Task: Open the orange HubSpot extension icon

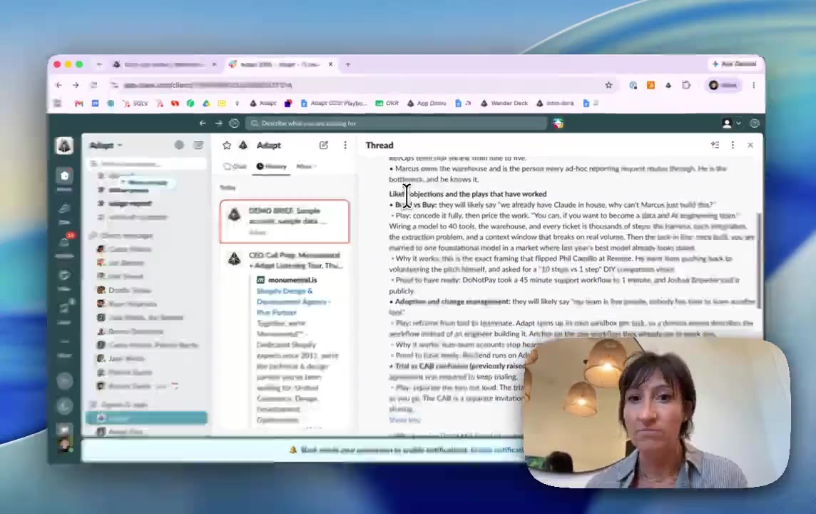Action: coord(651,85)
